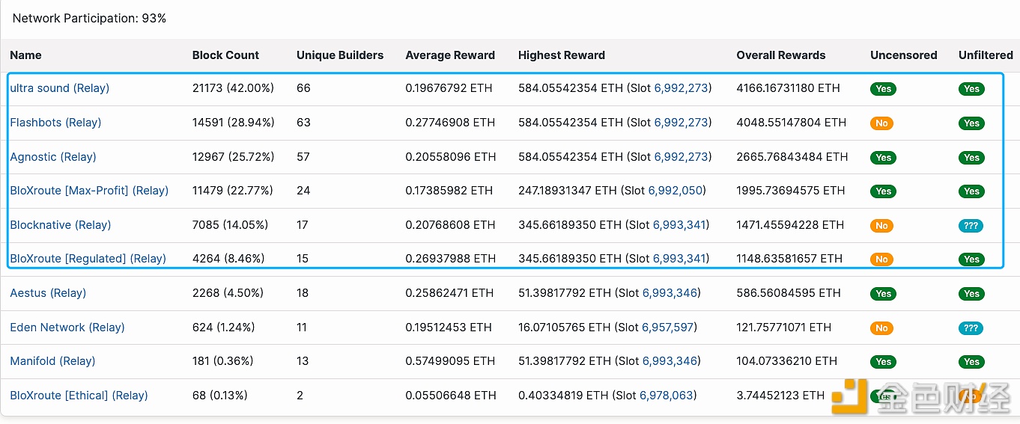The width and height of the screenshot is (1020, 424).
Task: Open the Manifold (Relay) link
Action: 52,361
